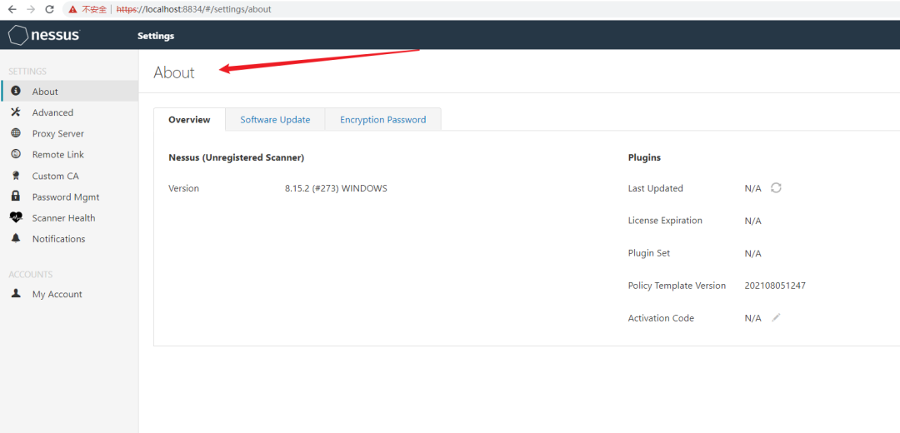
Task: Click the Remote Link icon
Action: tap(16, 154)
